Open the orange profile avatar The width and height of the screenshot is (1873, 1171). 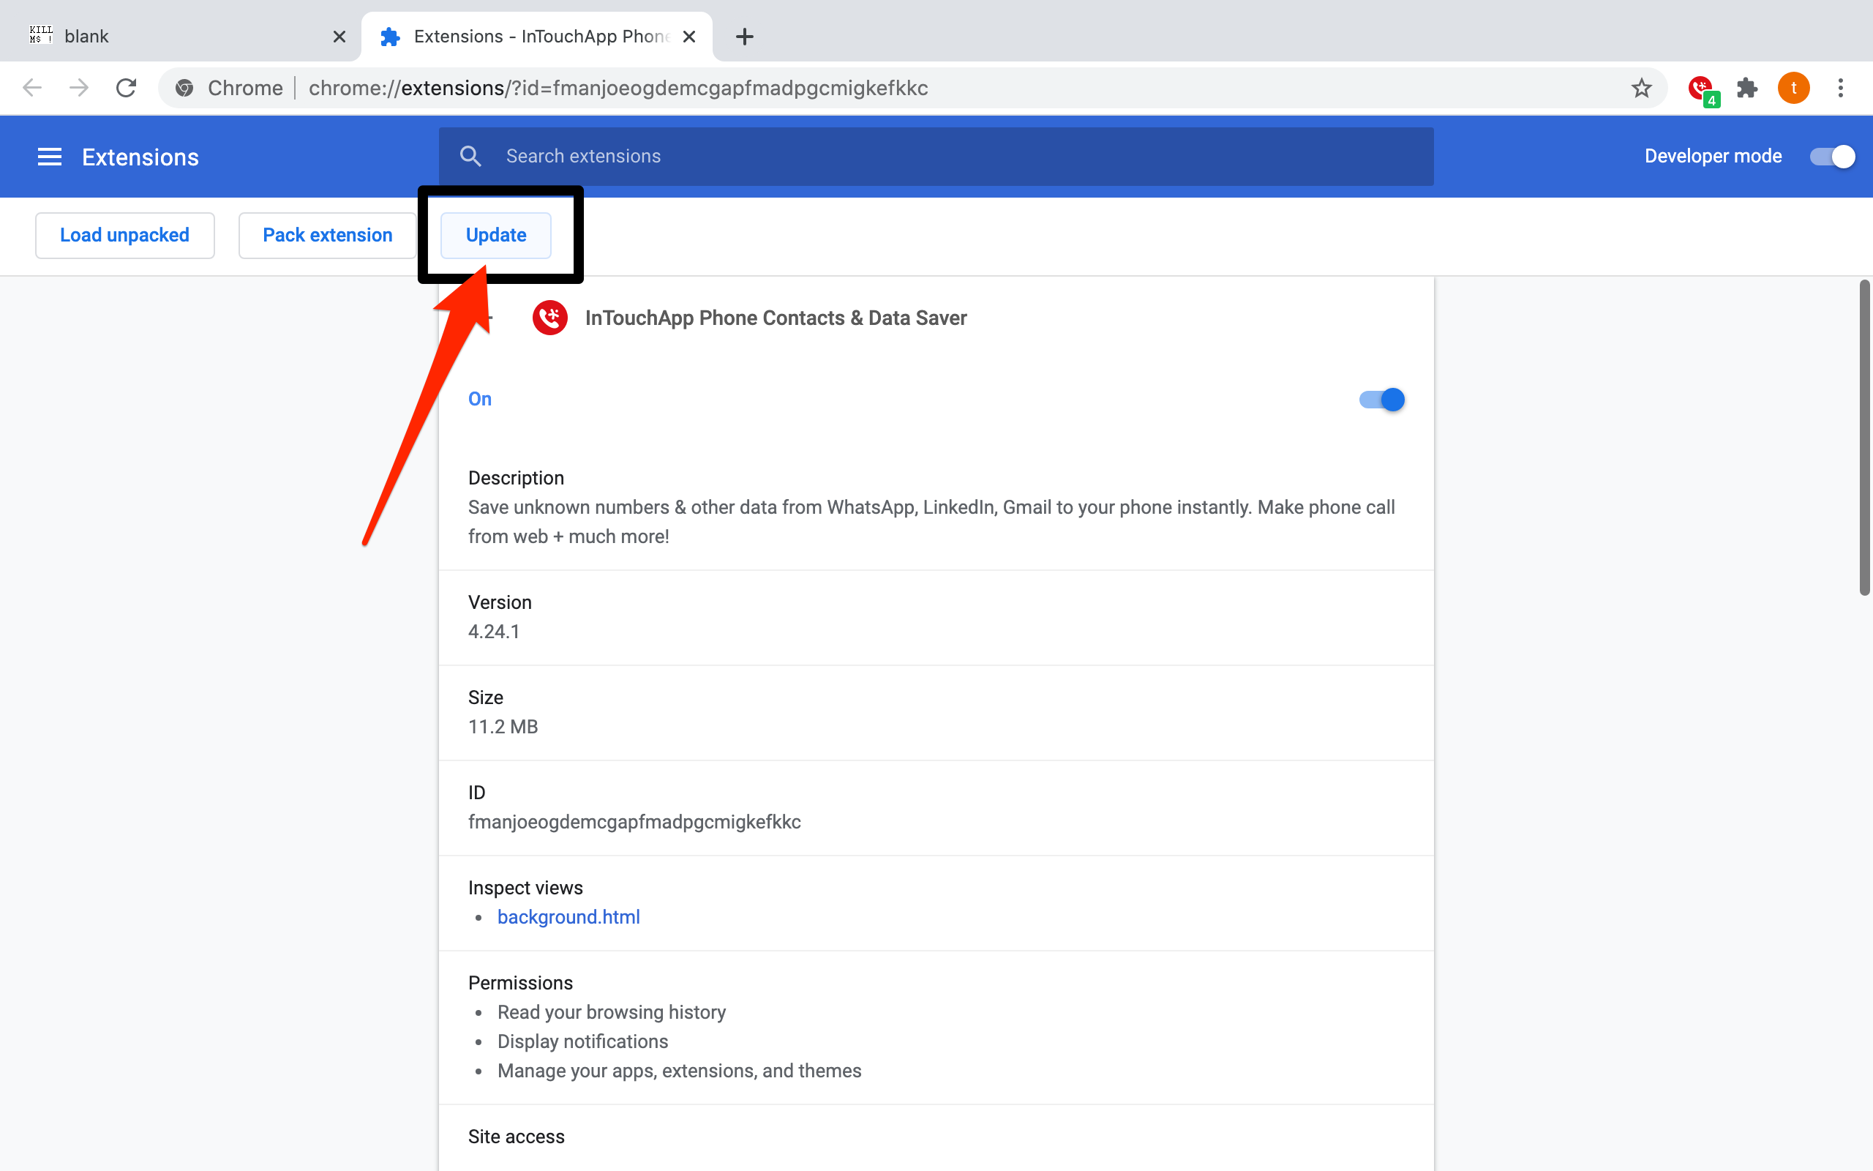pyautogui.click(x=1793, y=89)
